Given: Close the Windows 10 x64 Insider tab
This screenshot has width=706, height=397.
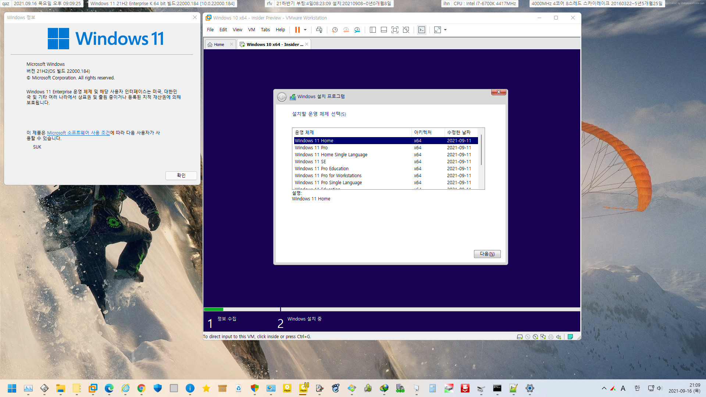Looking at the screenshot, I should (x=307, y=44).
